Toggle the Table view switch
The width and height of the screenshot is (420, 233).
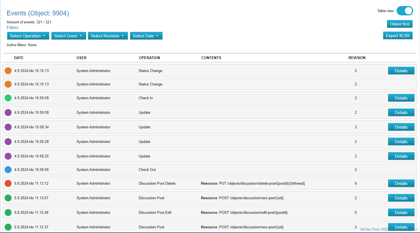405,11
